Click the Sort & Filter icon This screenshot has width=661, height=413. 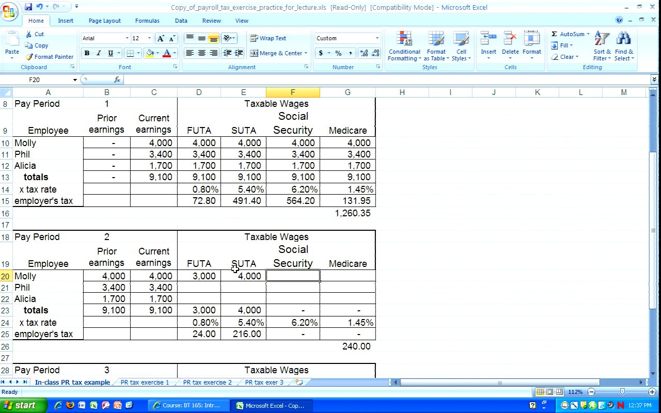click(x=602, y=39)
